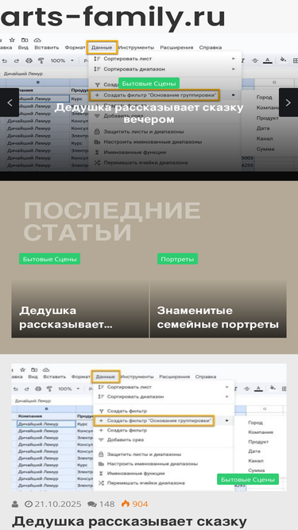Click Бытовые Сцены badge on the lower thumbnail

[248, 479]
